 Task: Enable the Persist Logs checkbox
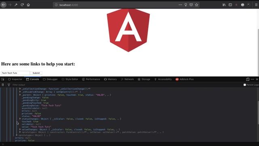(x=244, y=85)
